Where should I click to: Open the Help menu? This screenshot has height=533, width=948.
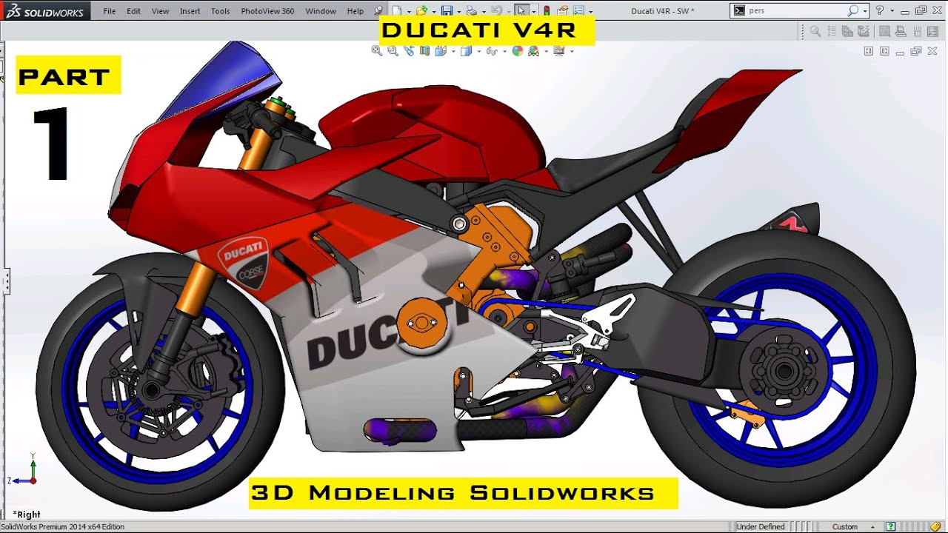point(355,11)
